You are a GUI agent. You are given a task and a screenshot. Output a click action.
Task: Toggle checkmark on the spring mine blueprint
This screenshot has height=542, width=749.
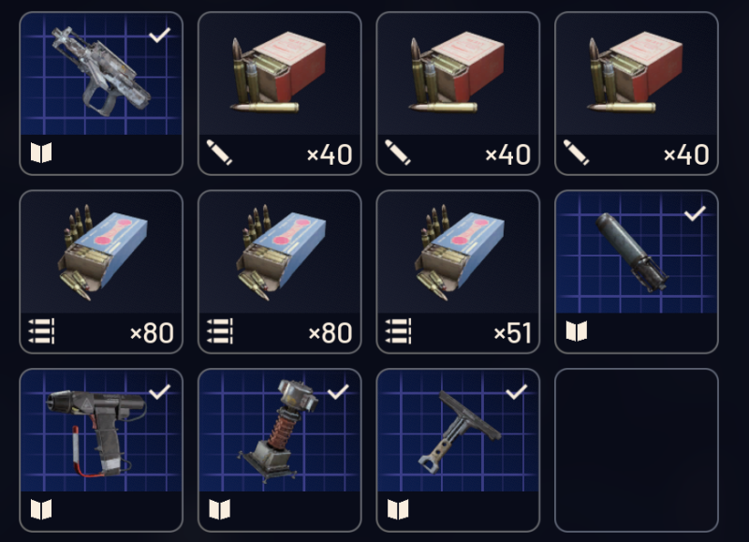pos(338,391)
